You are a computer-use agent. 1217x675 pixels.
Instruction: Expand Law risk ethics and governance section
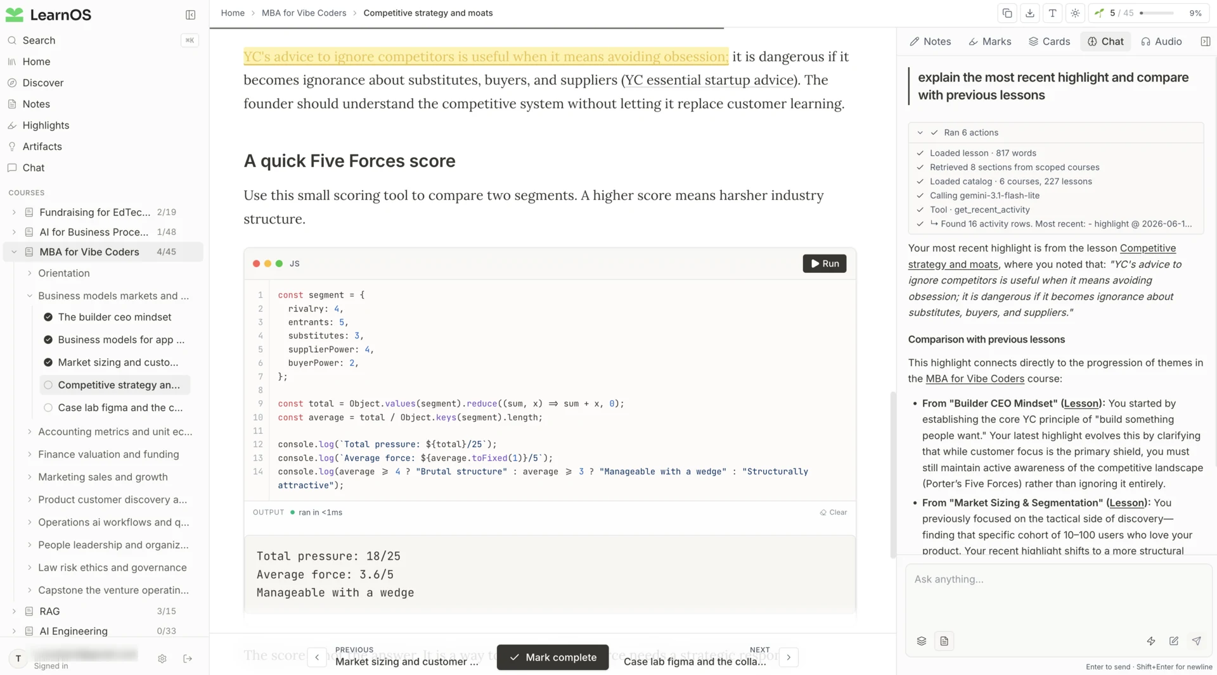(x=29, y=567)
